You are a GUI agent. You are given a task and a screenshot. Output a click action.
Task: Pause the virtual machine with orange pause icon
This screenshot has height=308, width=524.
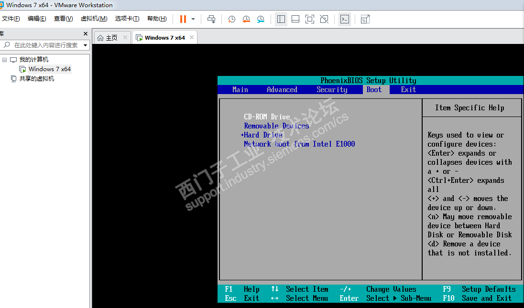pyautogui.click(x=183, y=19)
